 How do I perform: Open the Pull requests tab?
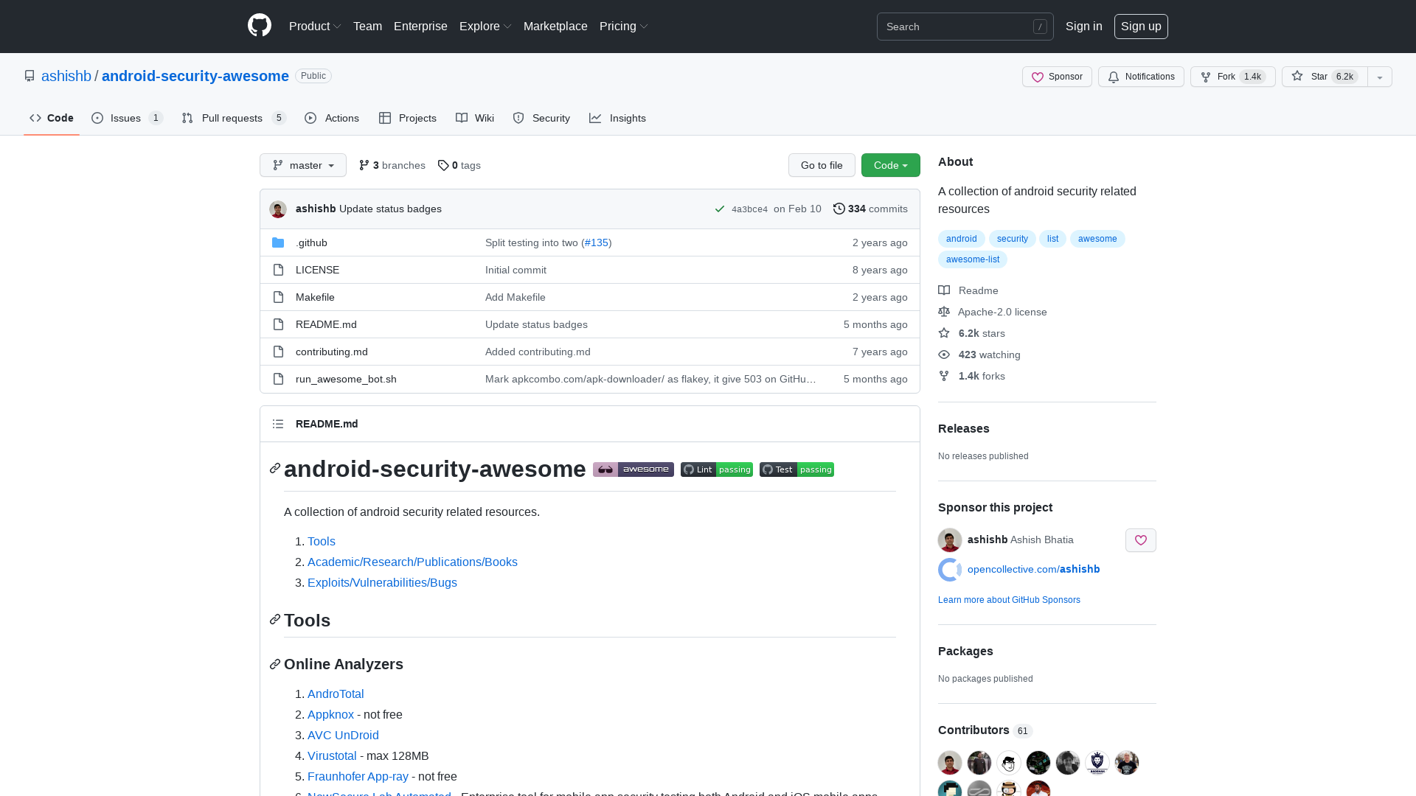(234, 118)
